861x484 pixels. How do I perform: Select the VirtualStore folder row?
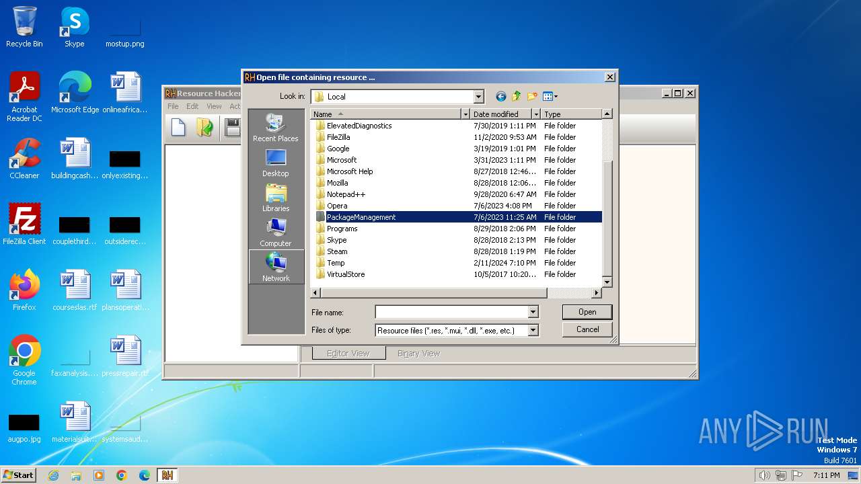click(457, 274)
